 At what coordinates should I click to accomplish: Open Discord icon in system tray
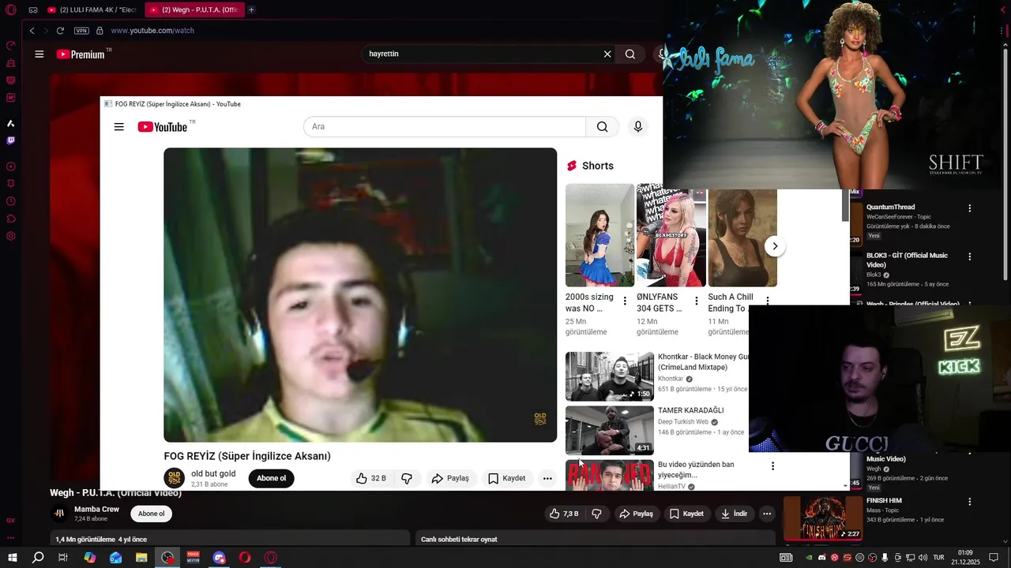point(821,558)
